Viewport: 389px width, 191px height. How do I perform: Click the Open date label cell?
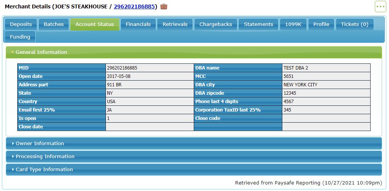pyautogui.click(x=61, y=76)
